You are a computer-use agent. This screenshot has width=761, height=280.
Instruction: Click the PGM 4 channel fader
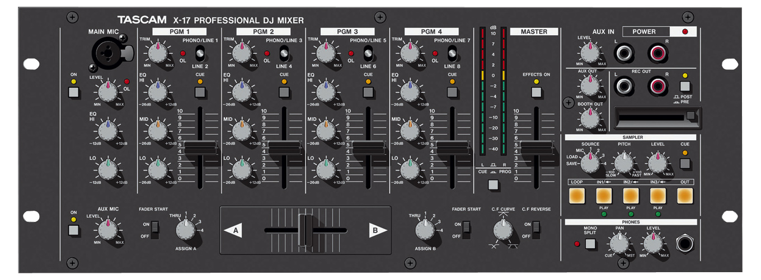[452, 148]
